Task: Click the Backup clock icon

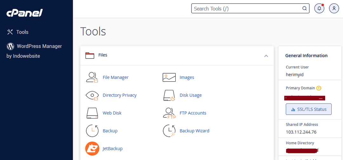Action: (x=92, y=131)
